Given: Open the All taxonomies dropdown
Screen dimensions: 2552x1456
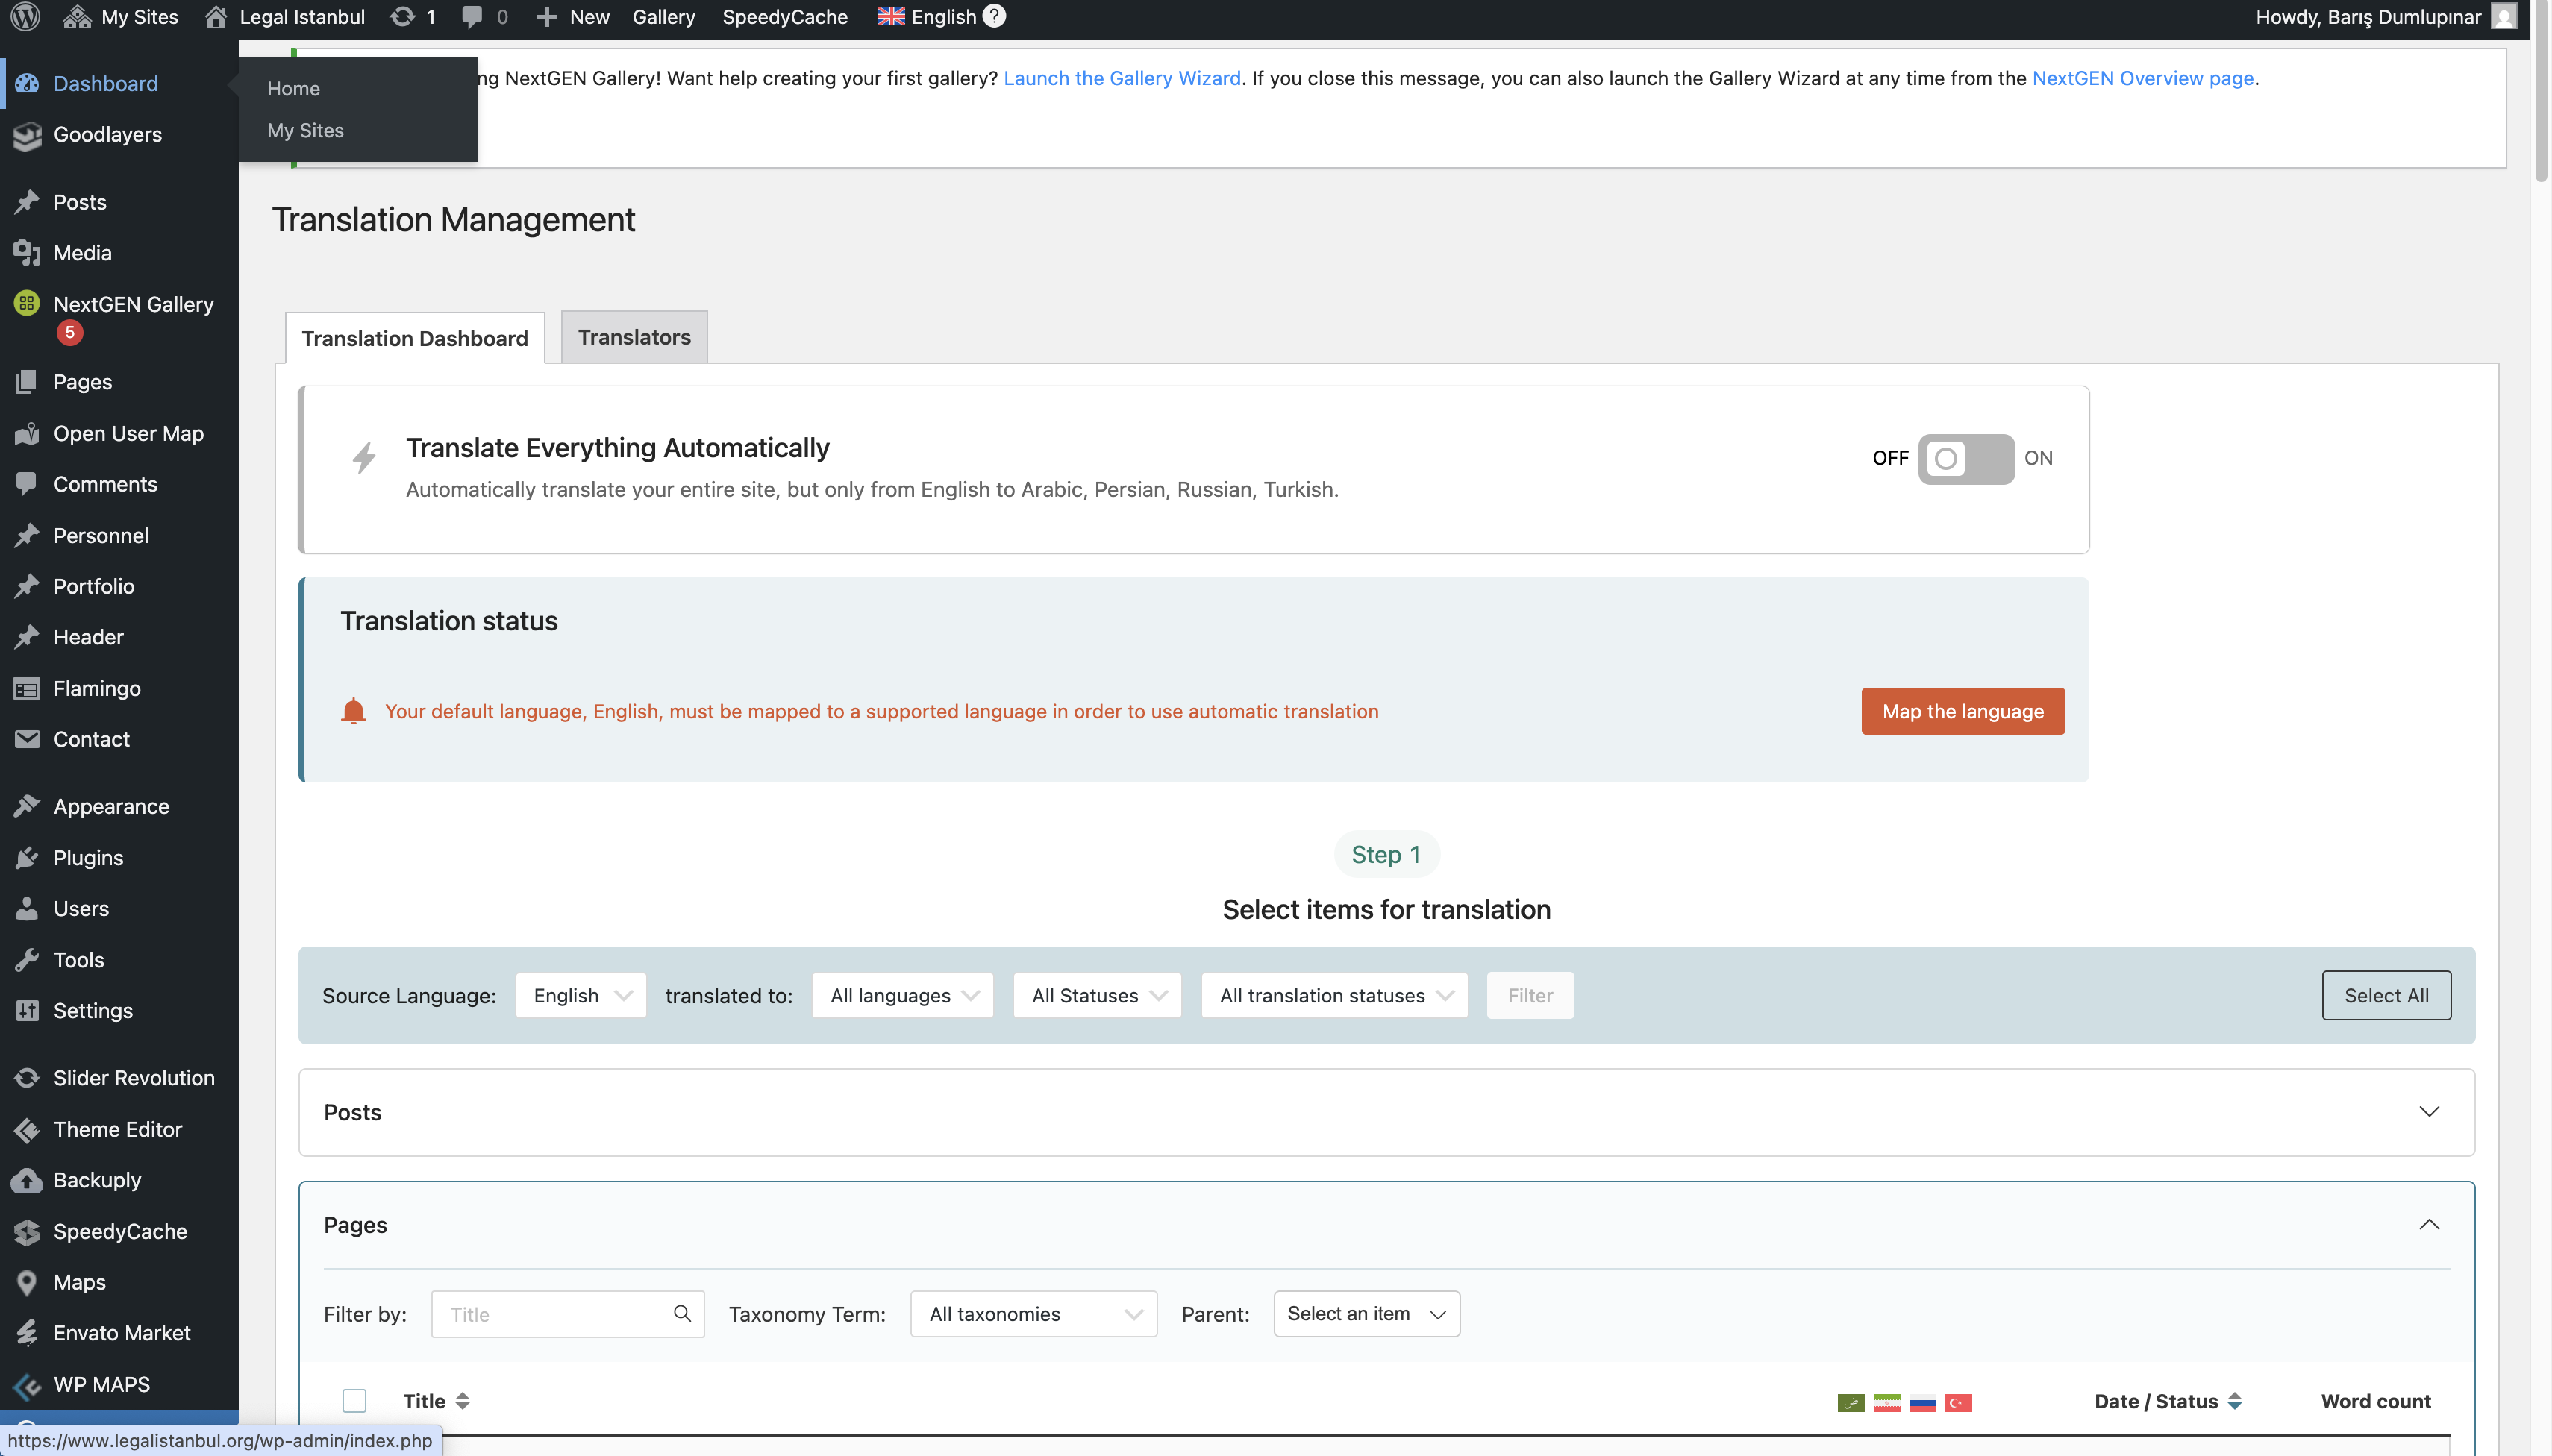Looking at the screenshot, I should (x=1033, y=1313).
